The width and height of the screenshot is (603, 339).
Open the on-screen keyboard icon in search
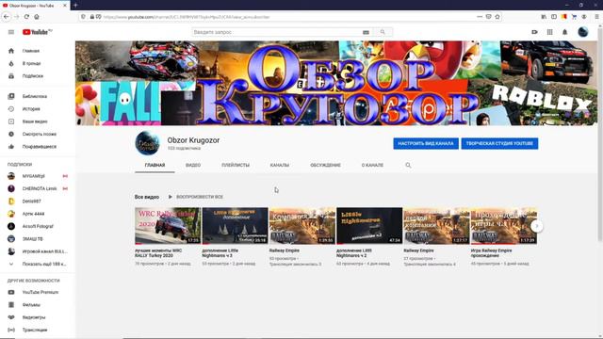click(366, 32)
